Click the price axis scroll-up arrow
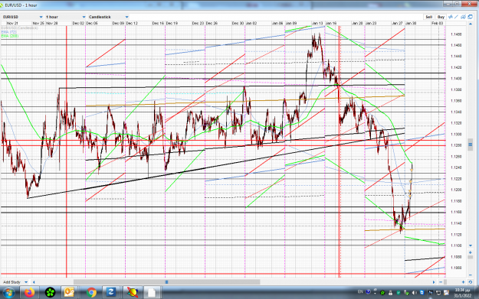 [x=471, y=24]
